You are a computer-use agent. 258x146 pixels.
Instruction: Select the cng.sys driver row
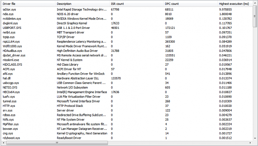click(x=127, y=134)
